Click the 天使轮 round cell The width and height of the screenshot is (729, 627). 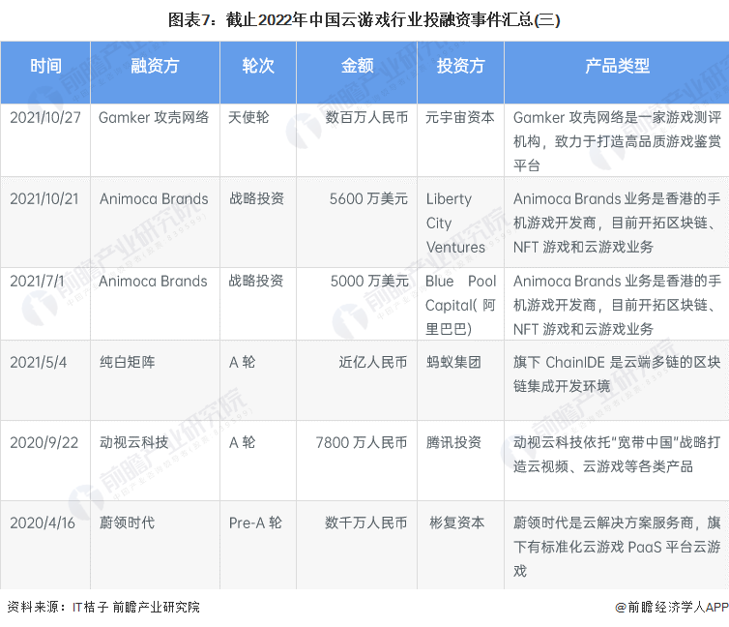pyautogui.click(x=248, y=117)
